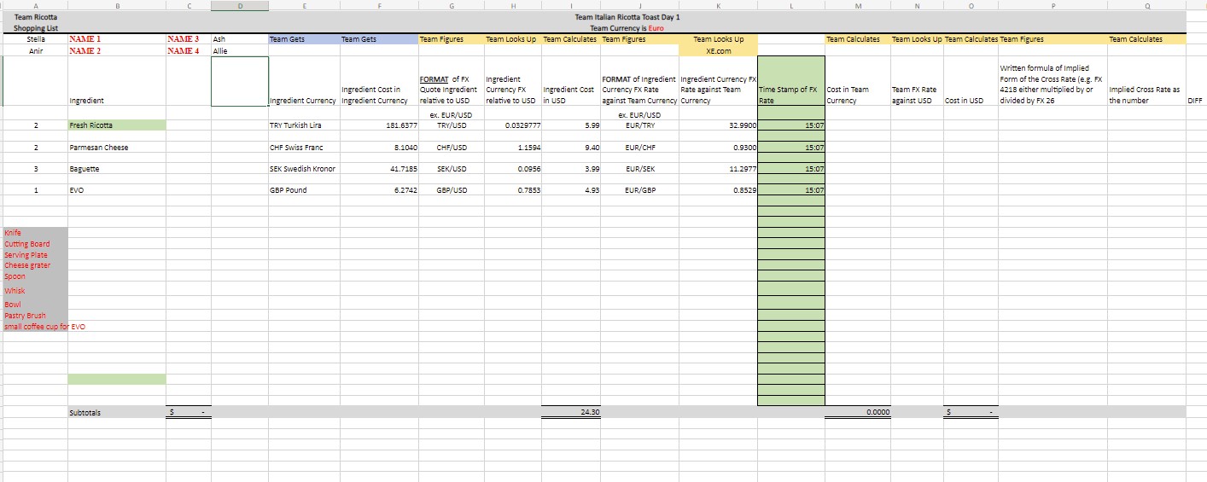Viewport: 1207px width, 482px height.
Task: Select column G header
Action: click(x=451, y=5)
